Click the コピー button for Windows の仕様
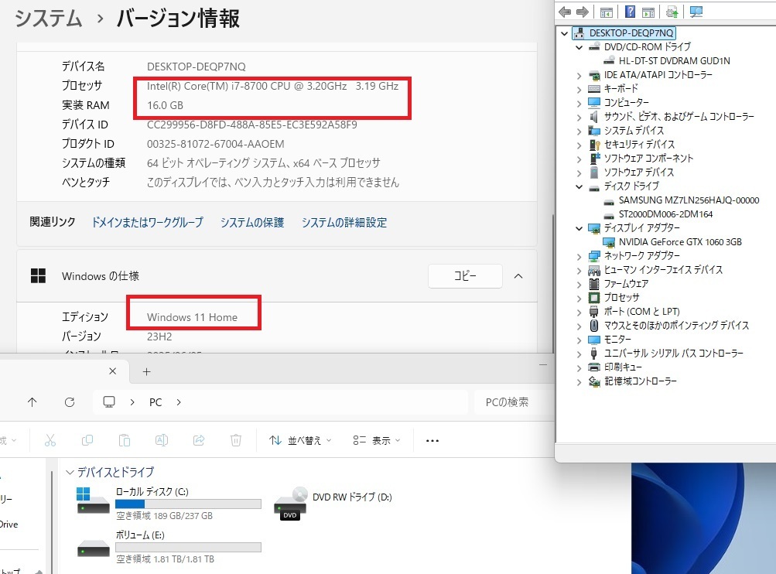The height and width of the screenshot is (574, 776). click(465, 276)
